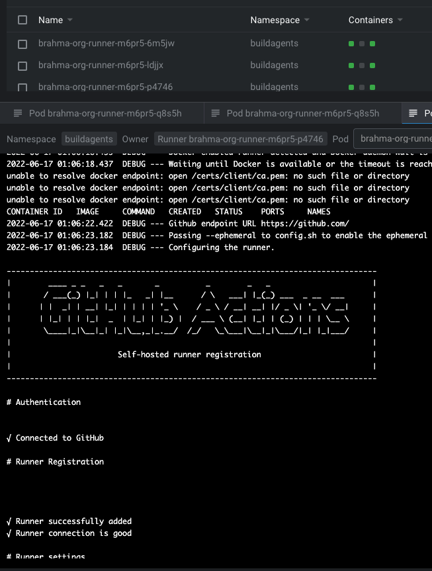
Task: Click buildagents namespace in the ldjjx row
Action: click(275, 66)
